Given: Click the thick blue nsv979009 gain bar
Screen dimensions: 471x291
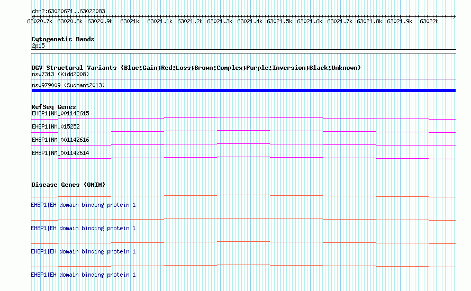Looking at the screenshot, I should 243,90.
